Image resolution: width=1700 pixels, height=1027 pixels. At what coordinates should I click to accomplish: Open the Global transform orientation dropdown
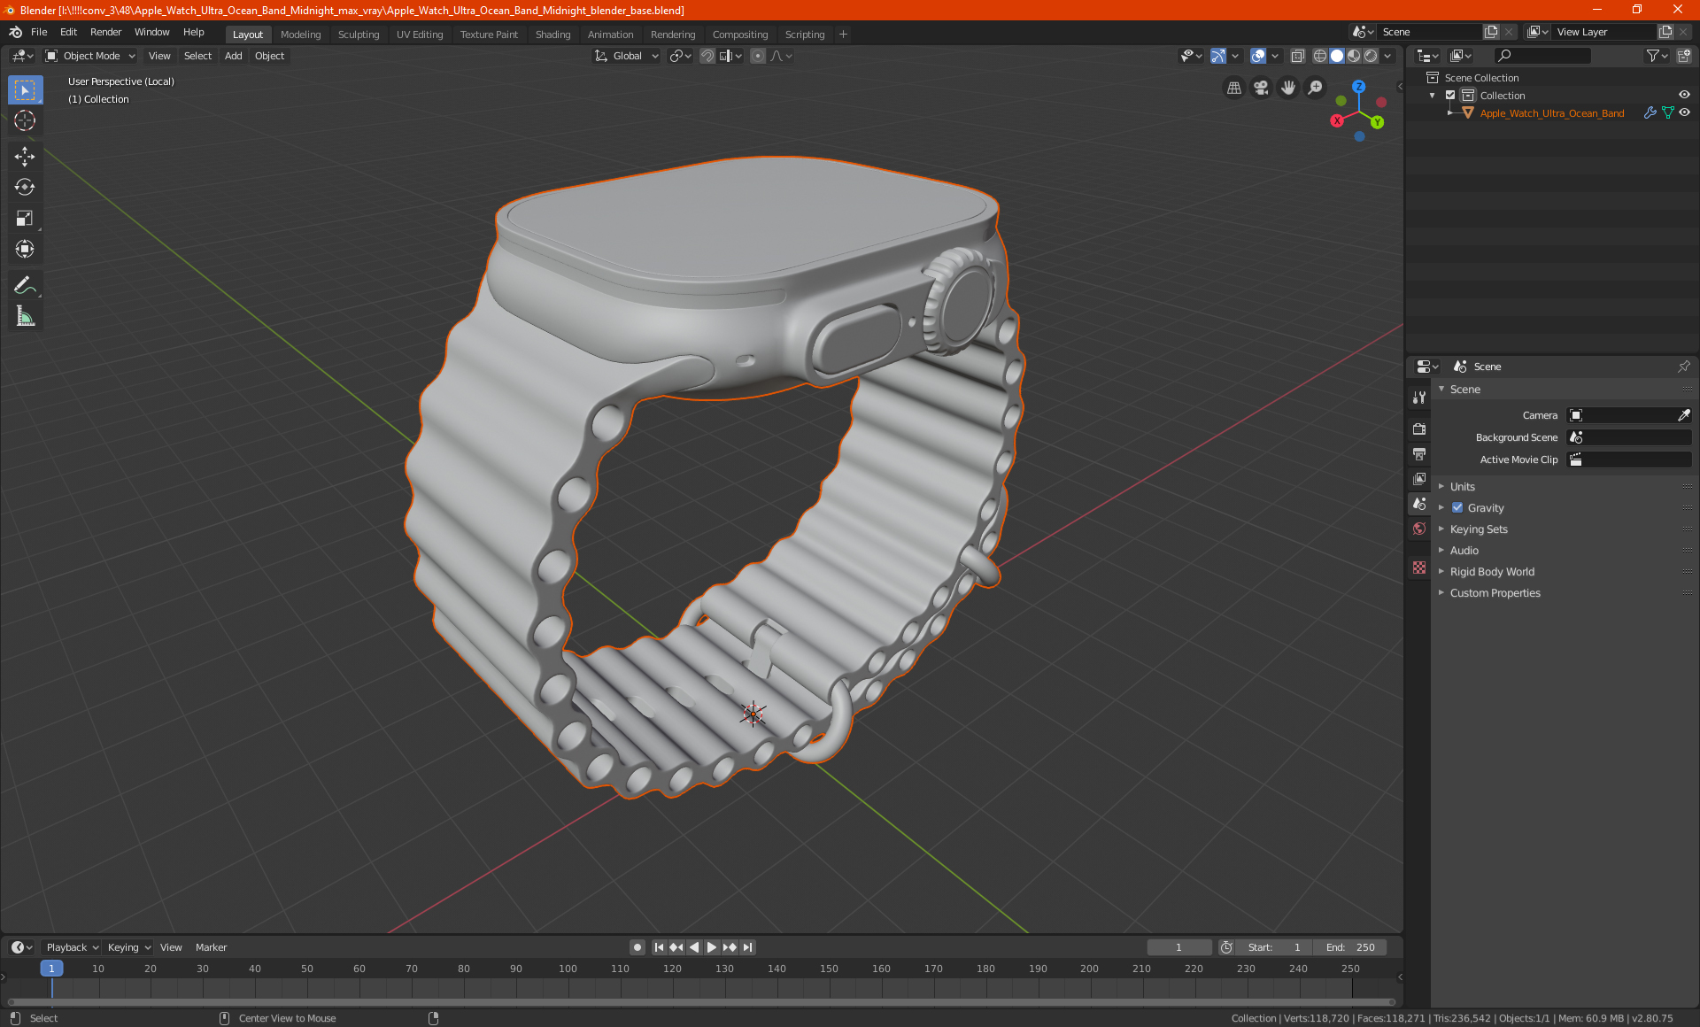[x=627, y=56]
